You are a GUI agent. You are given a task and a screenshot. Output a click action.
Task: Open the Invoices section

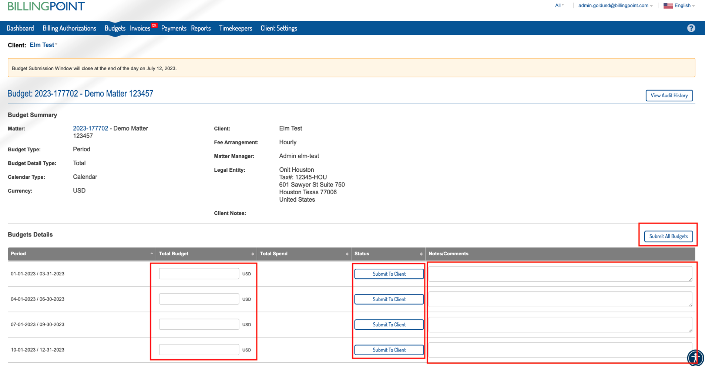140,28
